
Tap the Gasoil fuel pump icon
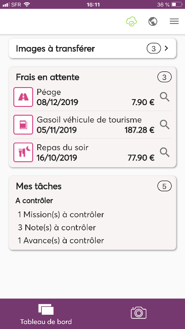click(23, 124)
